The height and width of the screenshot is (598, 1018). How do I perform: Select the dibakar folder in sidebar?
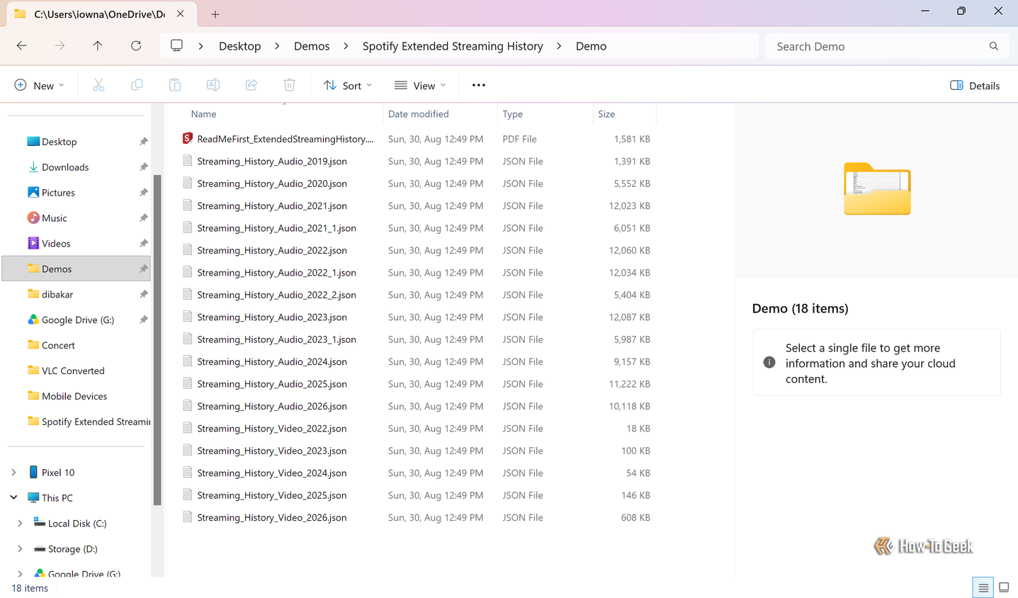[x=57, y=295]
